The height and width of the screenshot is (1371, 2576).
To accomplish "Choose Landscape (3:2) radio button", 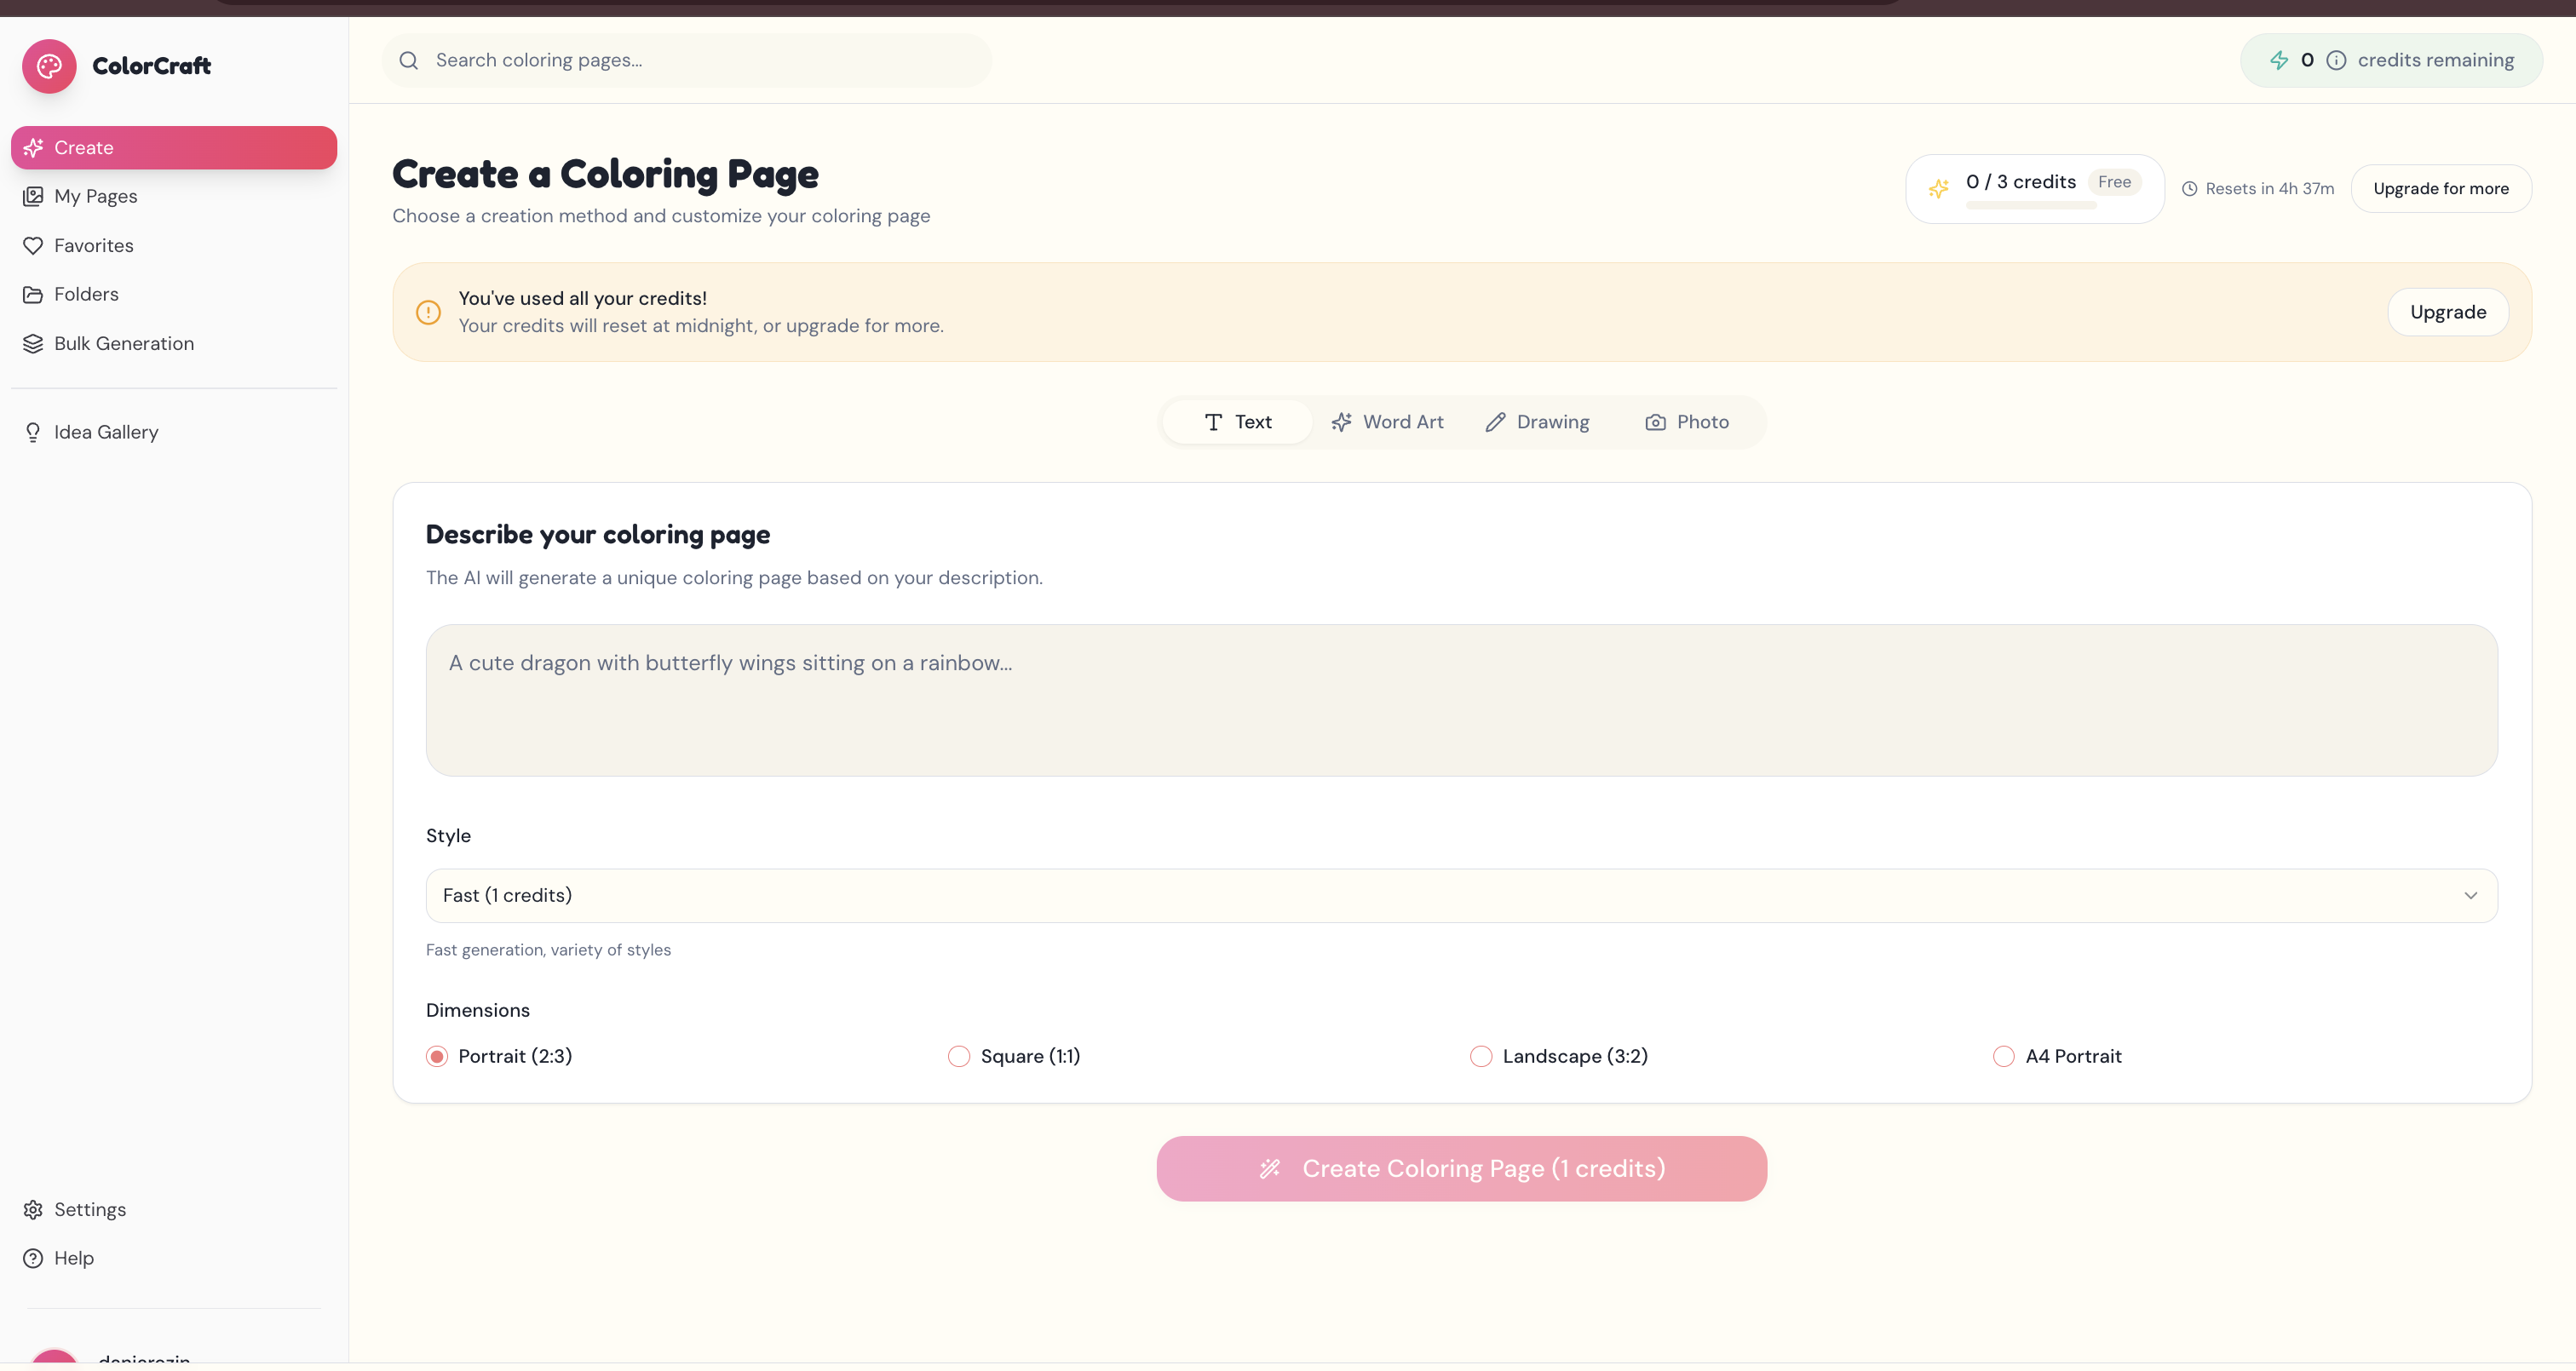I will tap(1481, 1056).
